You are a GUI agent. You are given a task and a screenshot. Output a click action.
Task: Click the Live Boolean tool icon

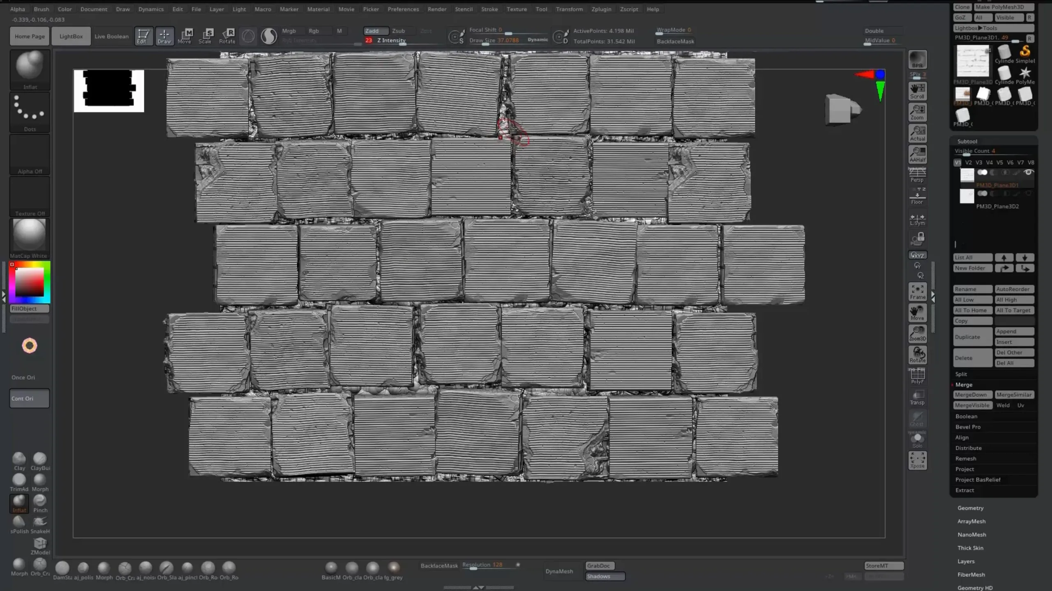click(x=111, y=35)
